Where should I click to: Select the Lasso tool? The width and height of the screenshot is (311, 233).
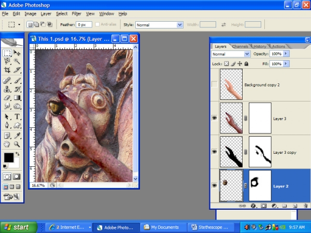(7, 61)
